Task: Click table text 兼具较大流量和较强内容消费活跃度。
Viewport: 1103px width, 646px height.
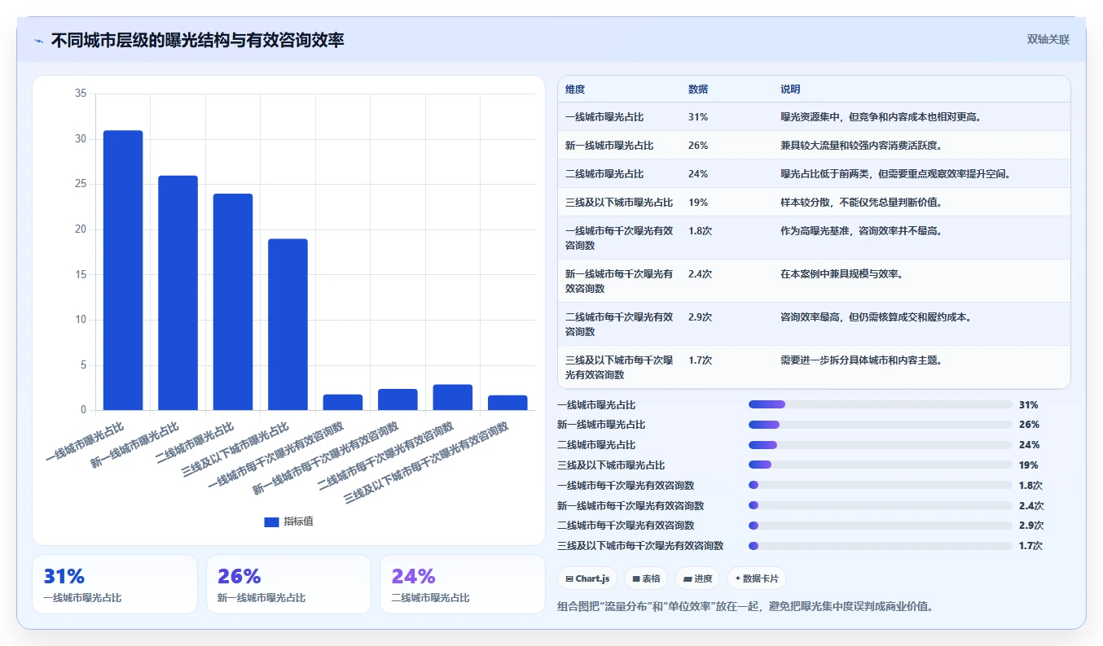Action: 861,146
